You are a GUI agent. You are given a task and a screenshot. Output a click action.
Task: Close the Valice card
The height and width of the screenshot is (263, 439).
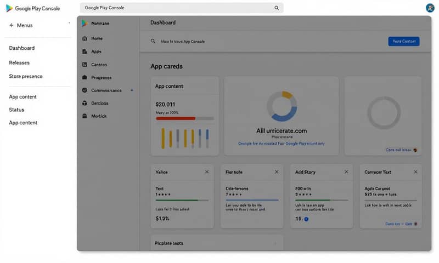[x=207, y=172]
